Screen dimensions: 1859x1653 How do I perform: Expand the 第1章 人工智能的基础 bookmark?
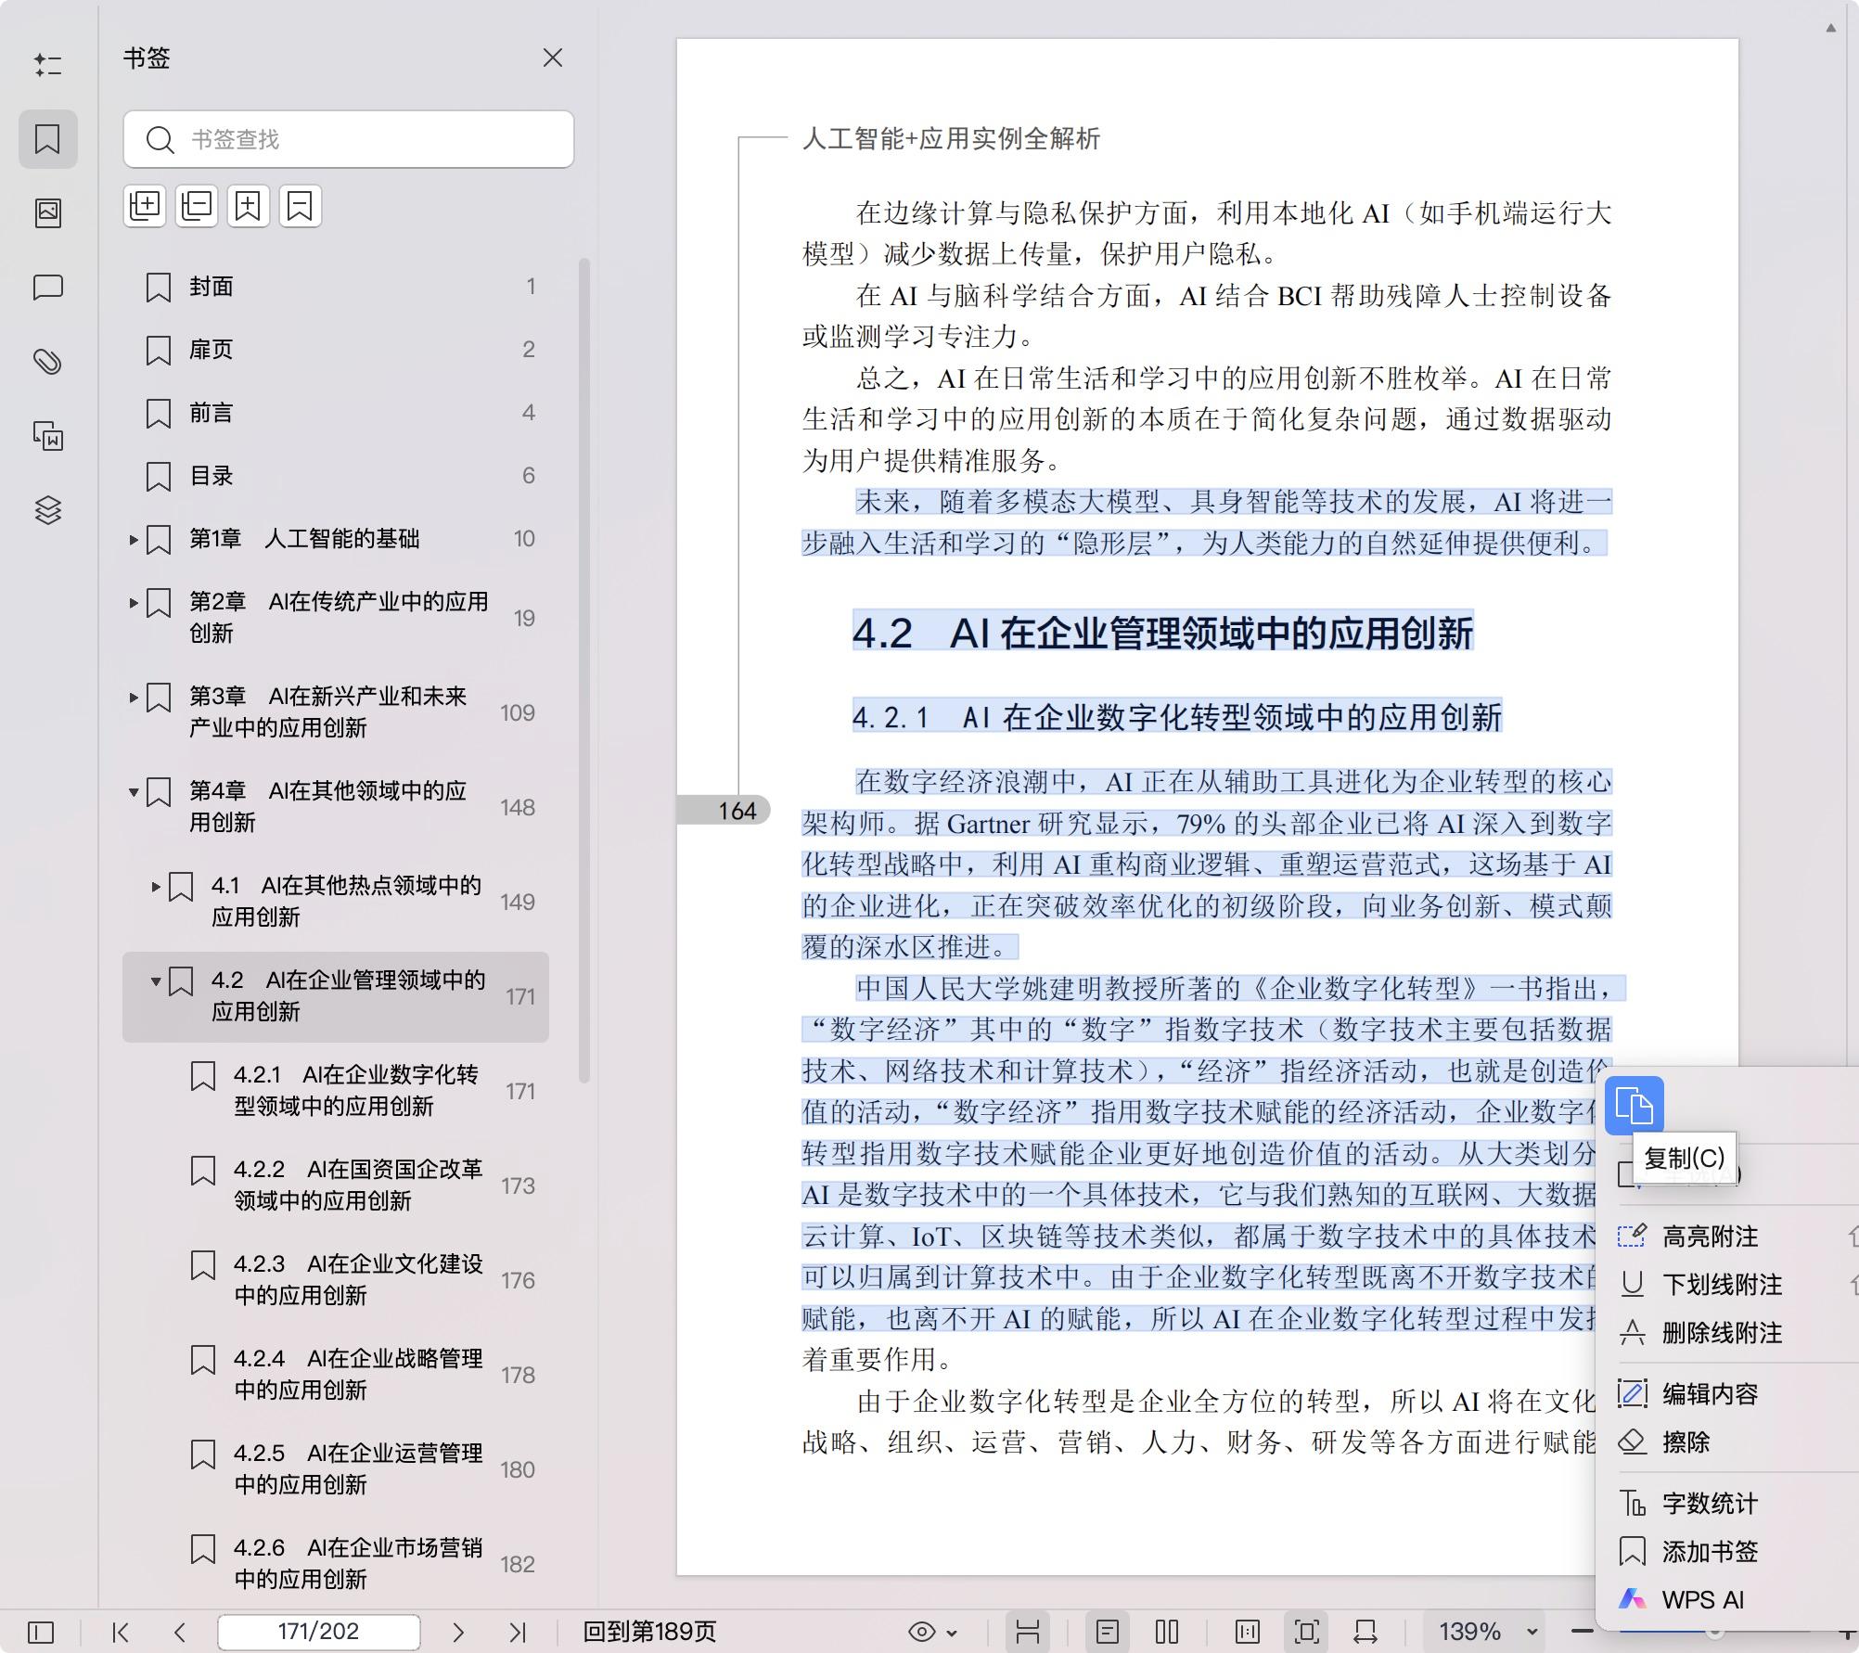click(x=134, y=539)
